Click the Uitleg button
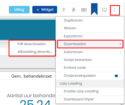Screen dimensions: 125x105 click(x=19, y=10)
